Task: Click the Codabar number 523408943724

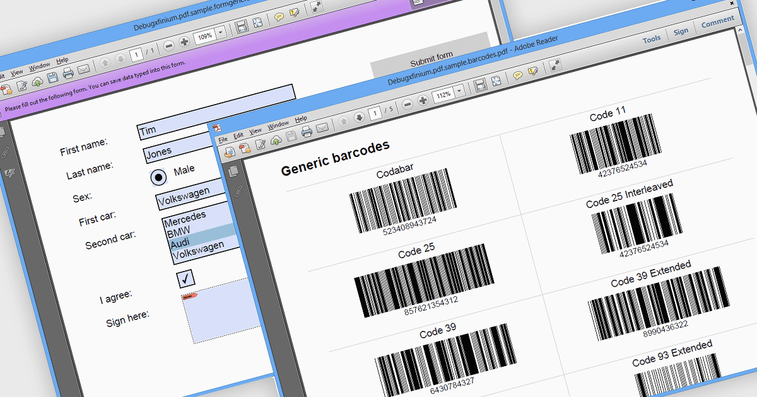Action: [x=409, y=227]
